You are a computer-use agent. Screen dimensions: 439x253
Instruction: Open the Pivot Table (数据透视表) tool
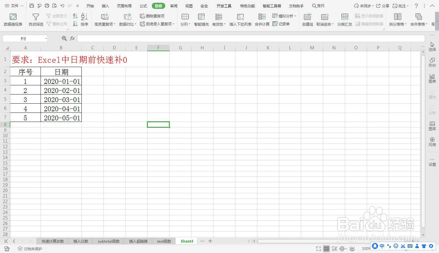click(x=13, y=20)
